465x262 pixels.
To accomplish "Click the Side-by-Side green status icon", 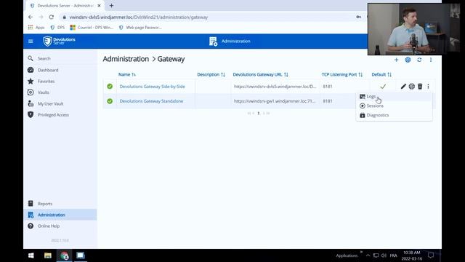I will pyautogui.click(x=110, y=87).
